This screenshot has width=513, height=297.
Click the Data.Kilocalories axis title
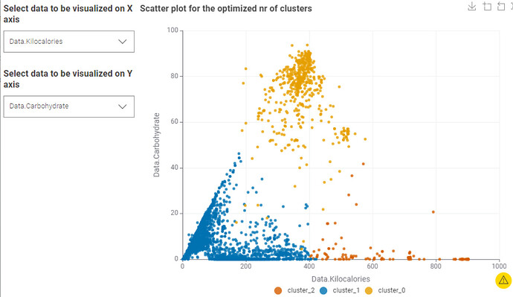341,279
